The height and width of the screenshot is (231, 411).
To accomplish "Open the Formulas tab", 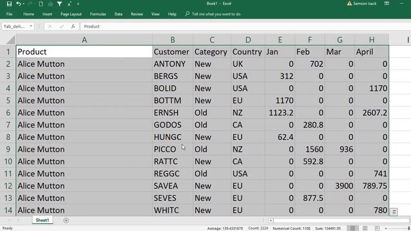I will (98, 14).
